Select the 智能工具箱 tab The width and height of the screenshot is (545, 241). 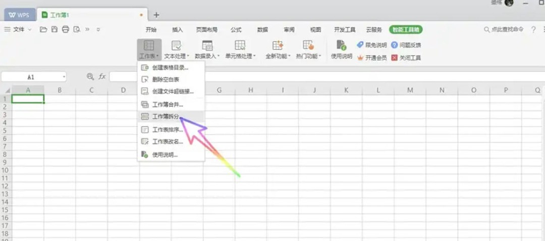406,30
